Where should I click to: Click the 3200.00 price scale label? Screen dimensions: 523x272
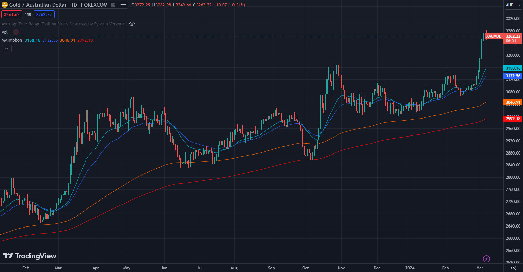coord(513,55)
